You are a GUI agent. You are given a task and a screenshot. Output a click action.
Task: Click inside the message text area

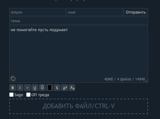(x=79, y=54)
